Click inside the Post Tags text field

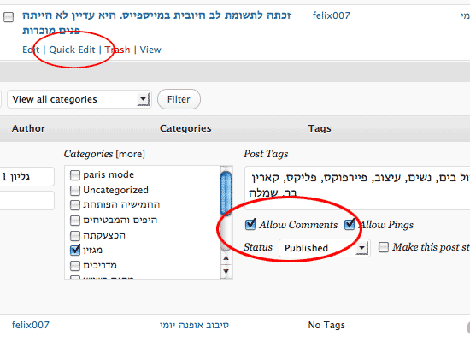tap(357, 188)
